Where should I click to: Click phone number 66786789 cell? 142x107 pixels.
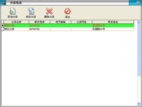coord(40,29)
